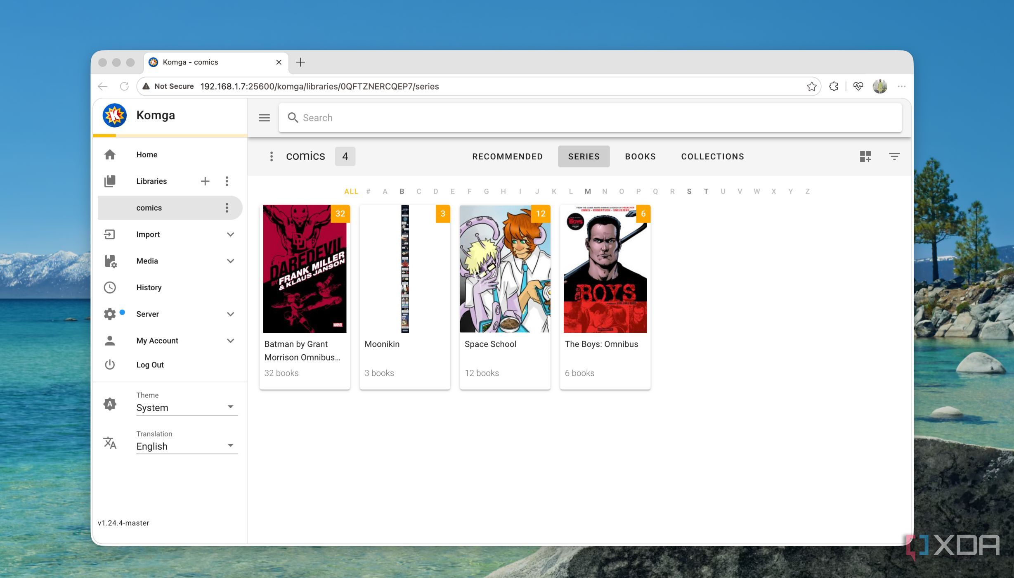
Task: Click the History clock icon
Action: [110, 287]
